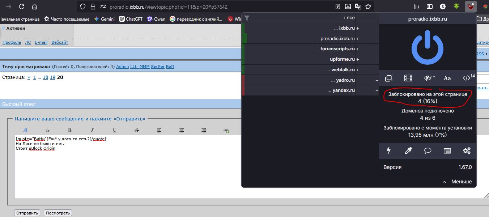Click the remote fonts blocking icon
Screen dimensions: 489x217
(447, 78)
